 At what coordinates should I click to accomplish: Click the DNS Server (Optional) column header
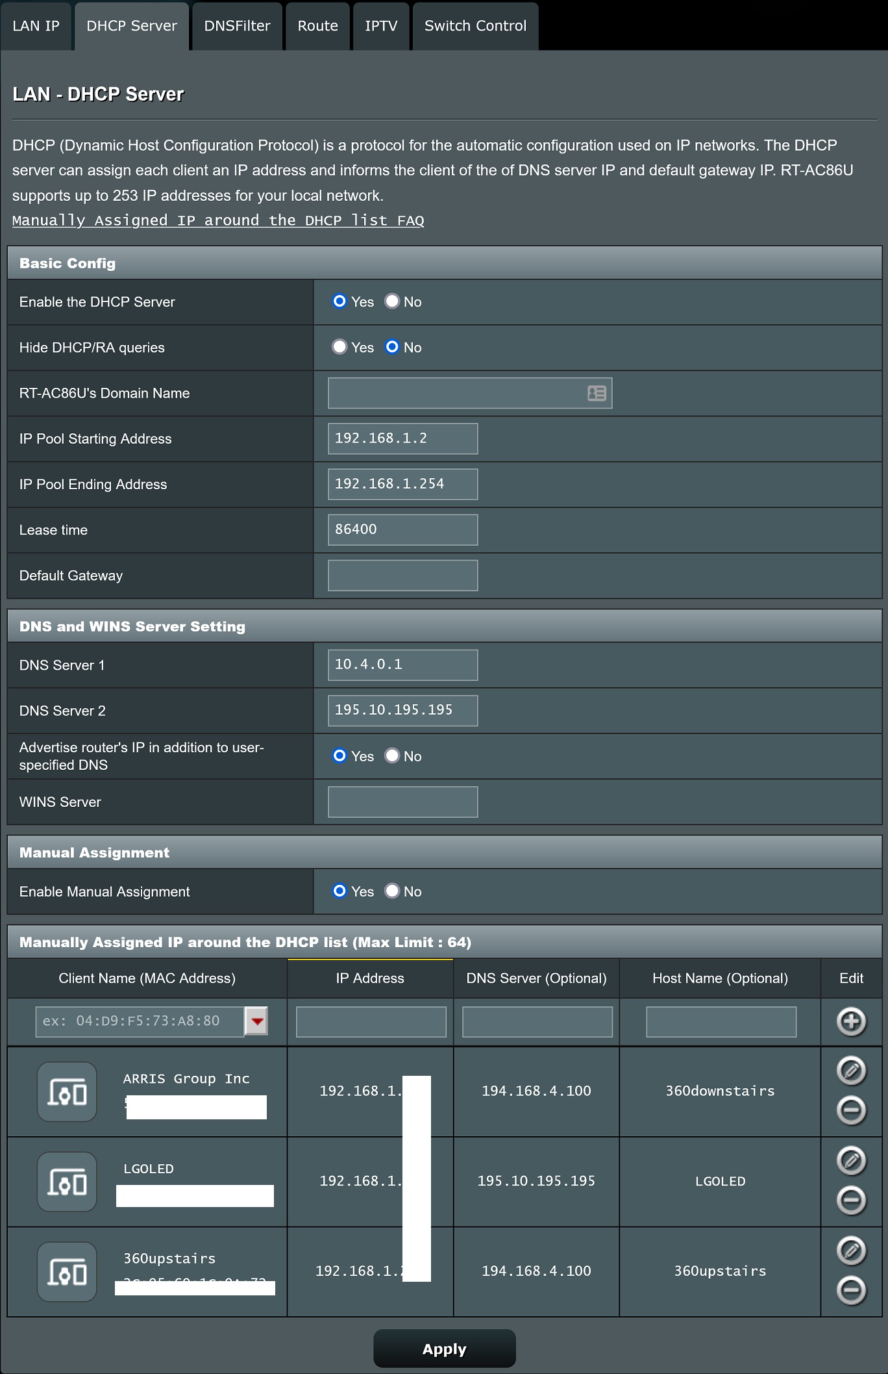(x=536, y=978)
